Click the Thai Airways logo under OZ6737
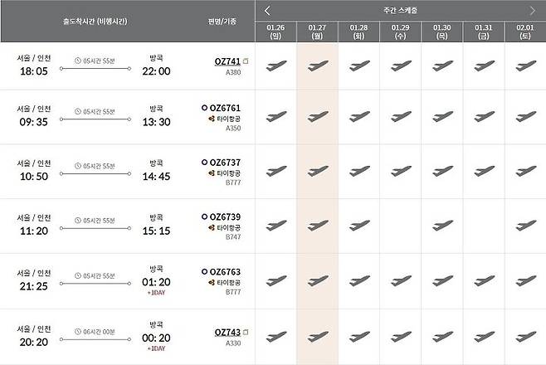546x365 pixels. [x=212, y=173]
